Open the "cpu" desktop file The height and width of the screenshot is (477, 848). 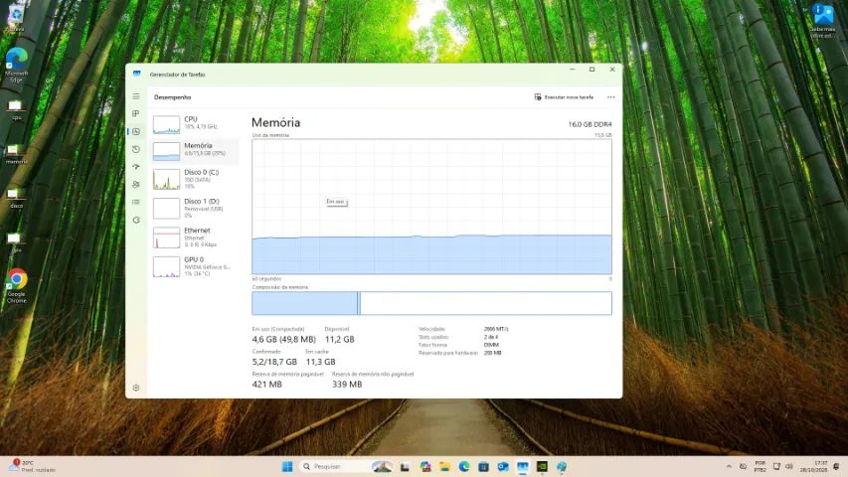[x=16, y=108]
